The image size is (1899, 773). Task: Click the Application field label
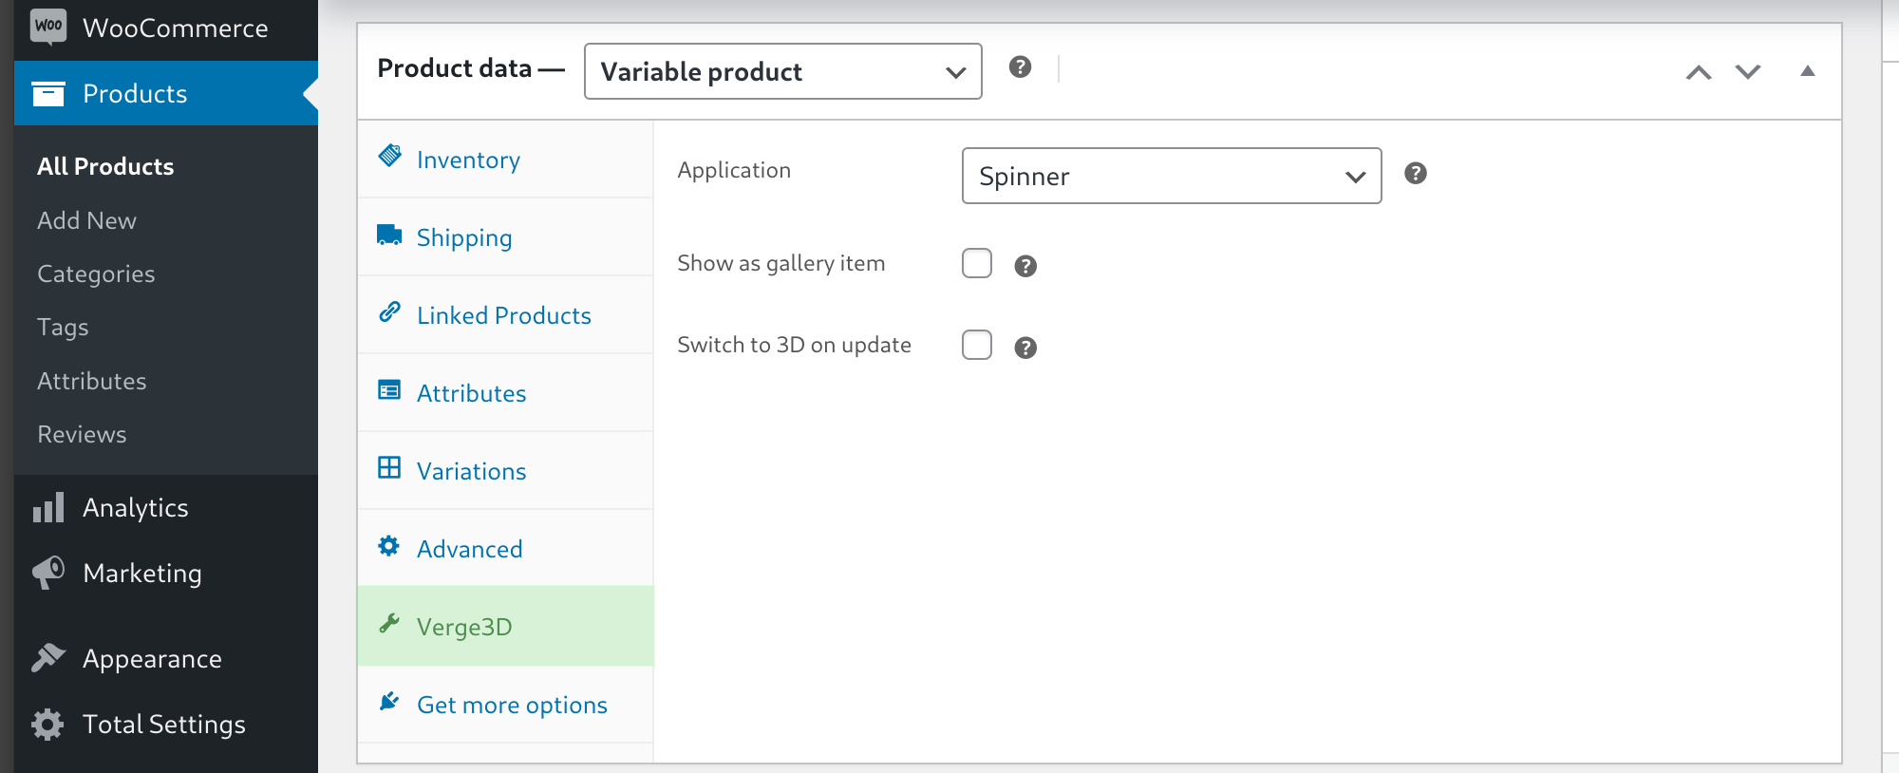coord(734,170)
